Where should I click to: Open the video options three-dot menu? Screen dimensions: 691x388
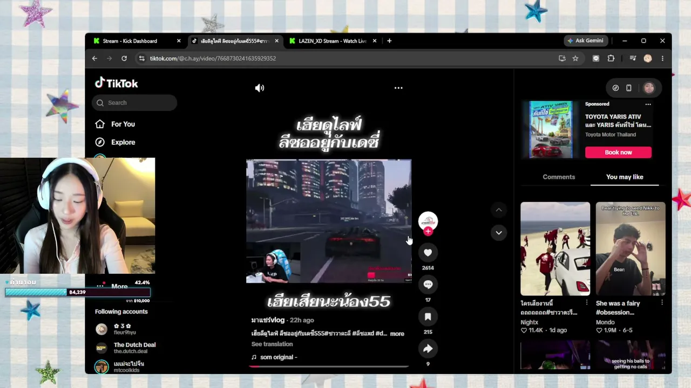point(398,88)
